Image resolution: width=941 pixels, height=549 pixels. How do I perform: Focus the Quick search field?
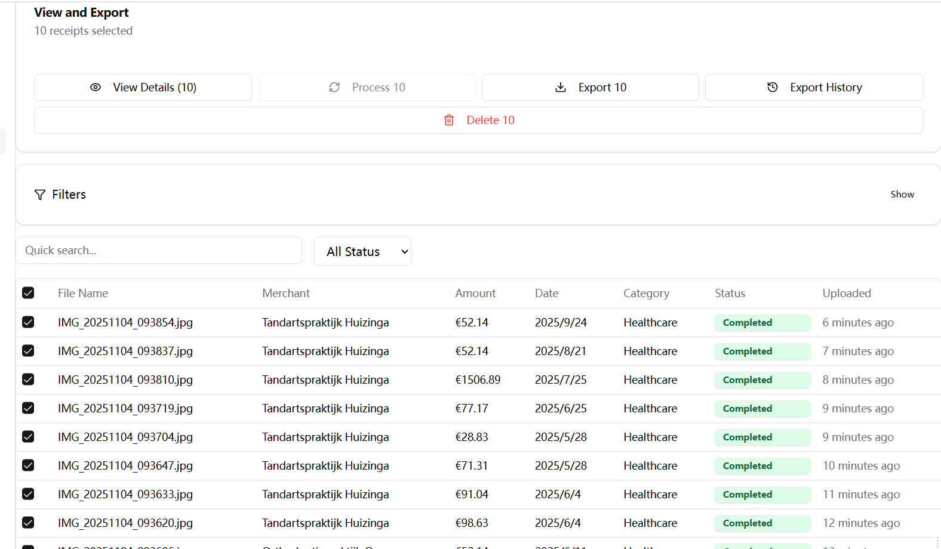pyautogui.click(x=159, y=251)
